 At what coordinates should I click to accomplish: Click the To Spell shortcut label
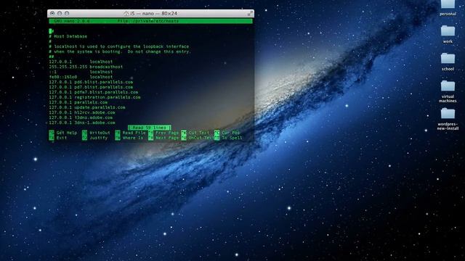pos(232,138)
